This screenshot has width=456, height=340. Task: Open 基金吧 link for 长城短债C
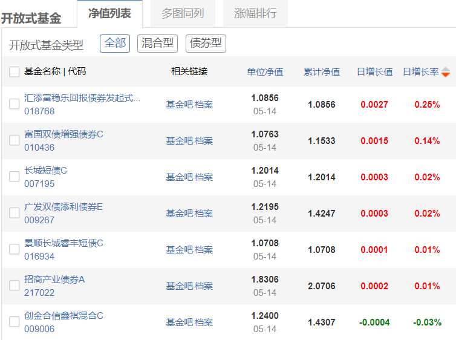click(x=180, y=177)
